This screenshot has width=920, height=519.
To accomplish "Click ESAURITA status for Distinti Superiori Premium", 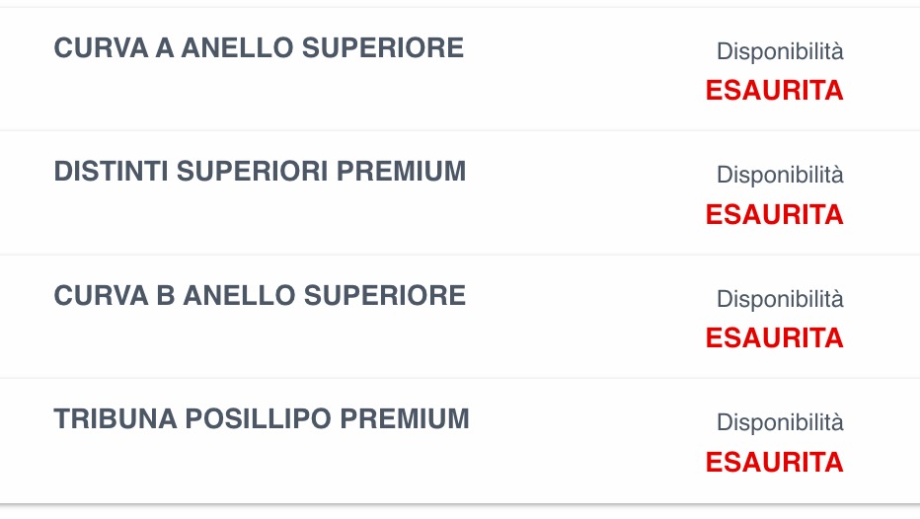I will click(774, 214).
